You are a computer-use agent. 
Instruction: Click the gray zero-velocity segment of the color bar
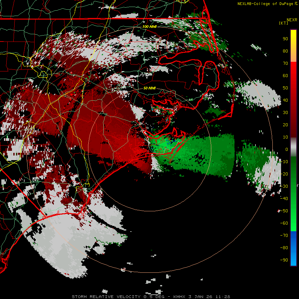pos(293,147)
